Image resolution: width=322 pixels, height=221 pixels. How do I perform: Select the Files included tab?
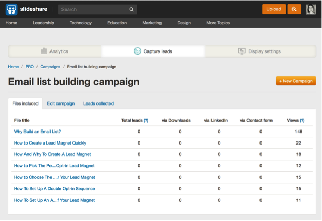pos(25,103)
